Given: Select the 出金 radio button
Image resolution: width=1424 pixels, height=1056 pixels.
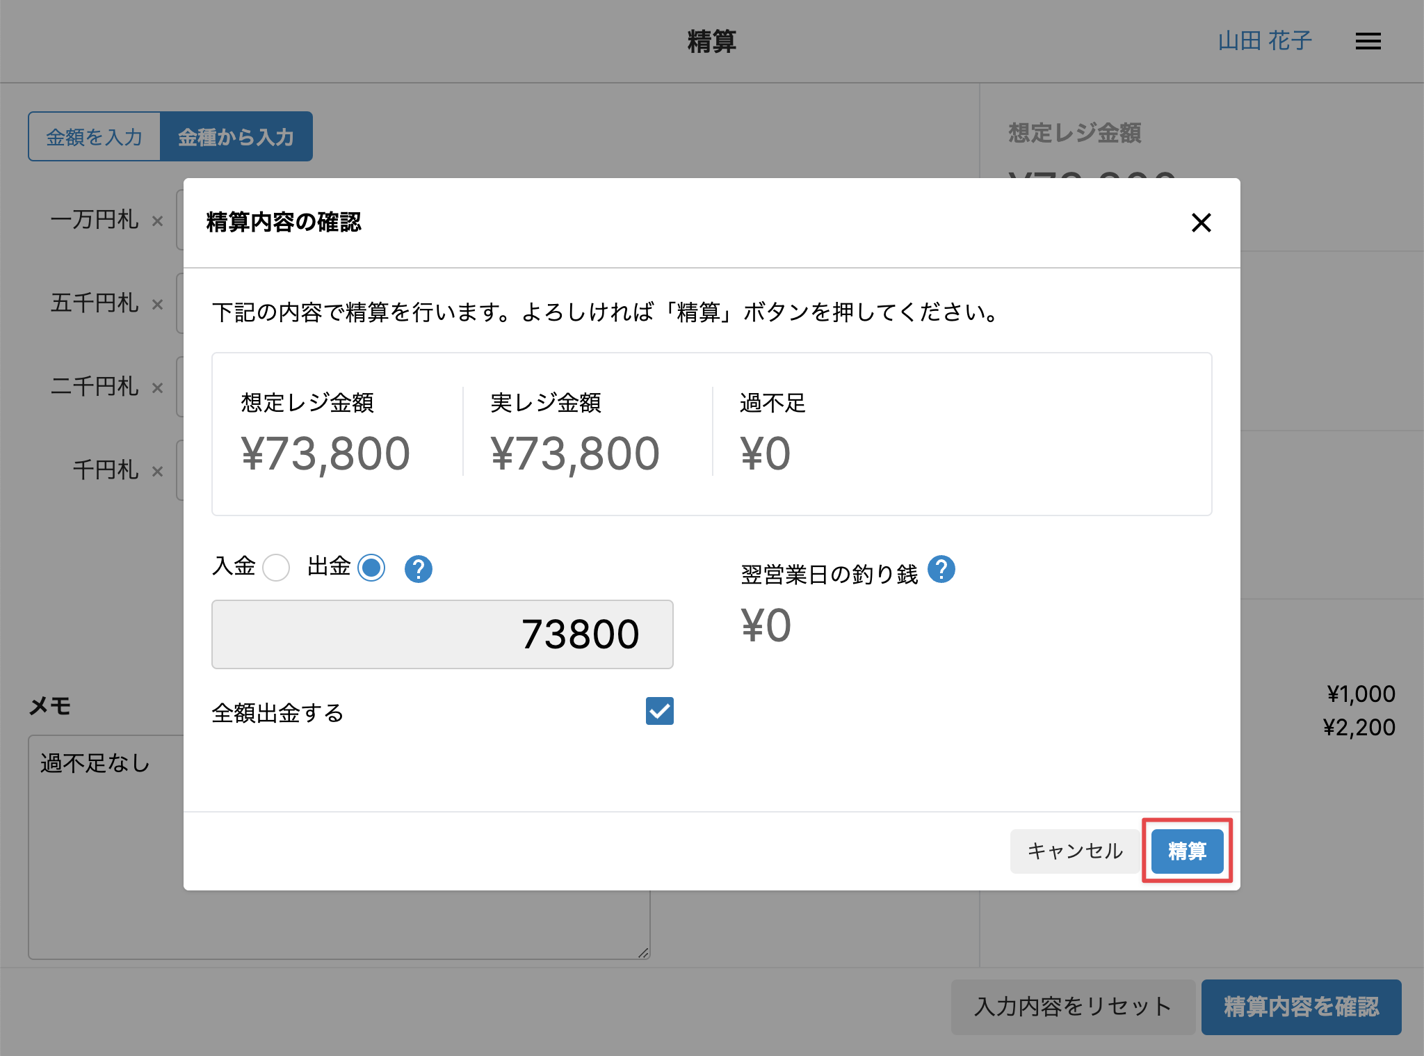Looking at the screenshot, I should click(371, 568).
